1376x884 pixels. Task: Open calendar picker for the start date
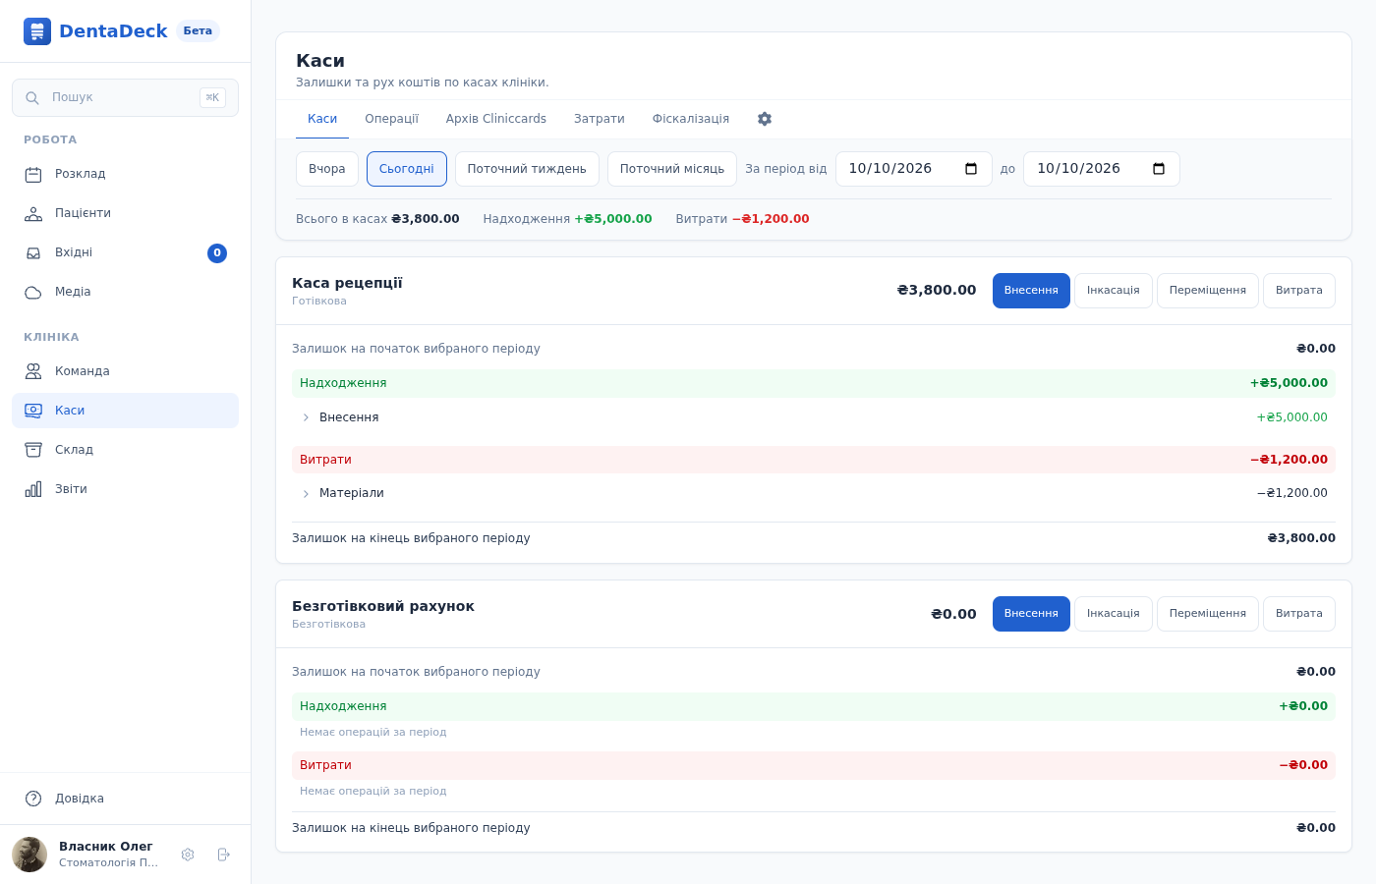[x=971, y=169]
